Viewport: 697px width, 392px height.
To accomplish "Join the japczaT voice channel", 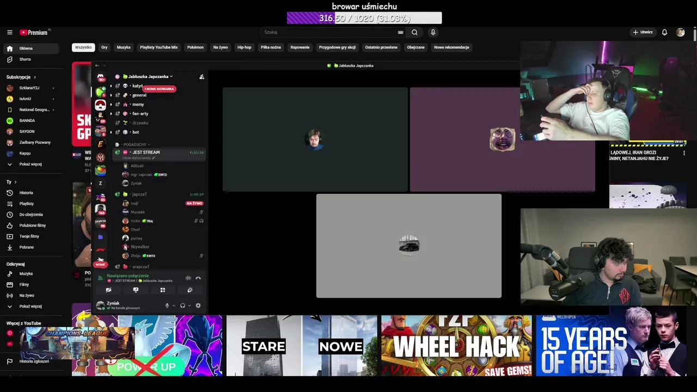I will tap(158, 194).
